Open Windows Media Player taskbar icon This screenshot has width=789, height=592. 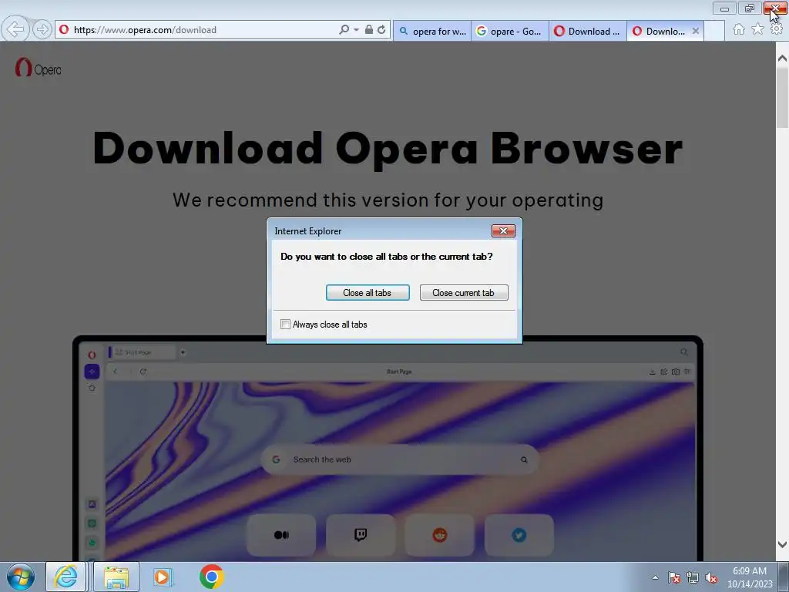tap(163, 577)
